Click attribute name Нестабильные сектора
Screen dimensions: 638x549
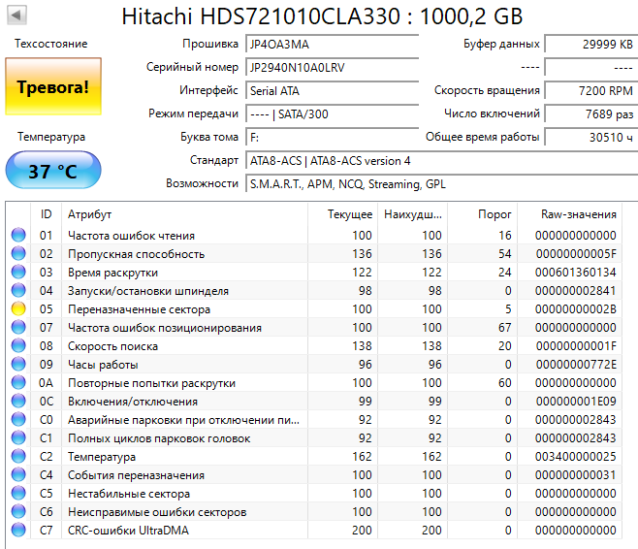click(x=129, y=494)
